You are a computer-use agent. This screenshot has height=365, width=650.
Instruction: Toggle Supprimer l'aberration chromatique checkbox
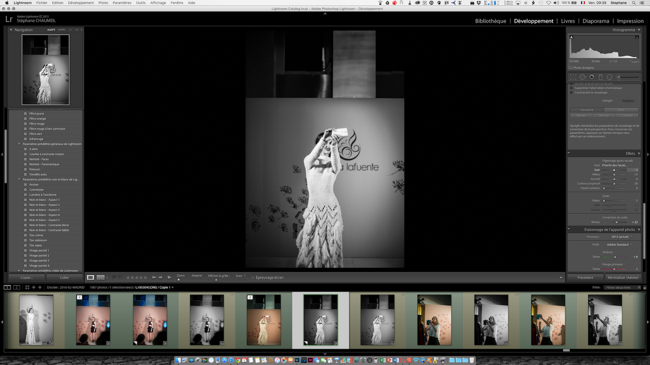click(571, 88)
